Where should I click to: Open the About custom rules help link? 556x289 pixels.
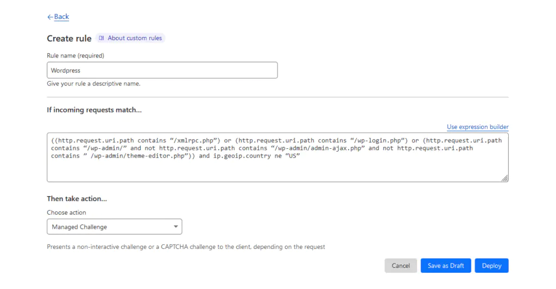135,38
